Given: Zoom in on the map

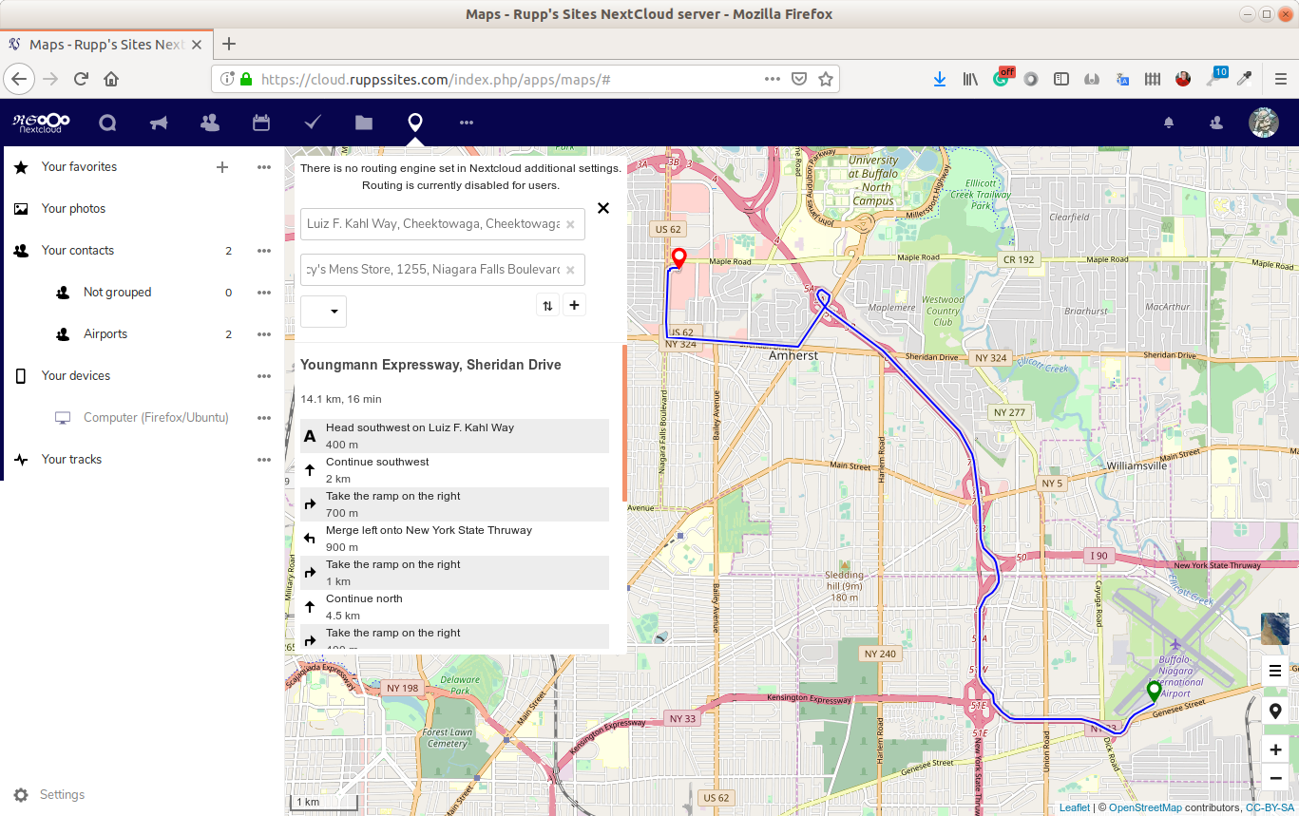Looking at the screenshot, I should (1275, 750).
